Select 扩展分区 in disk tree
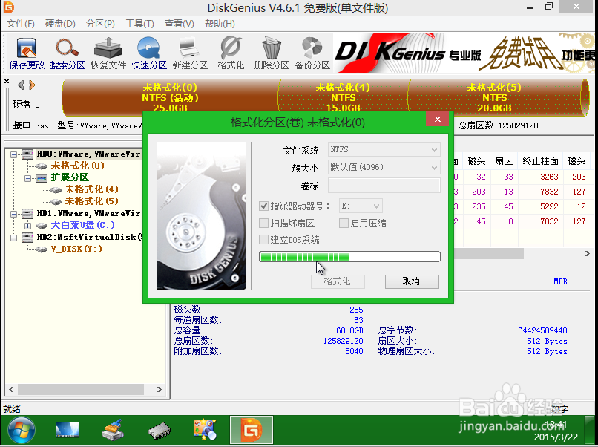598x447 pixels. 70,177
